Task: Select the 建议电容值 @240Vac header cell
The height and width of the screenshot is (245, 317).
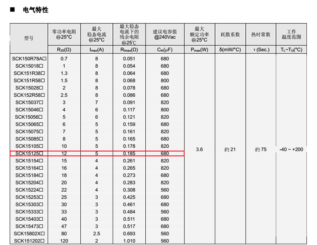Action: (x=164, y=34)
